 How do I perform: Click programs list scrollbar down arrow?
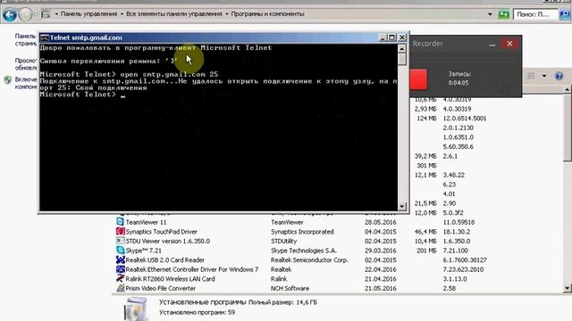point(567,288)
